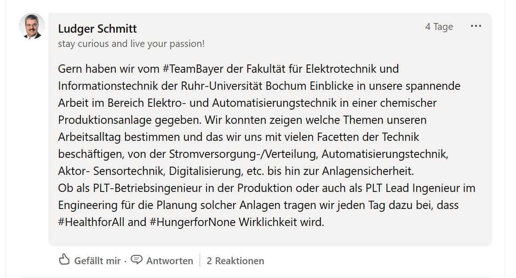Click the words Ruhr-Universität Bochum
Viewport: 516px width, 278px height.
coord(244,86)
